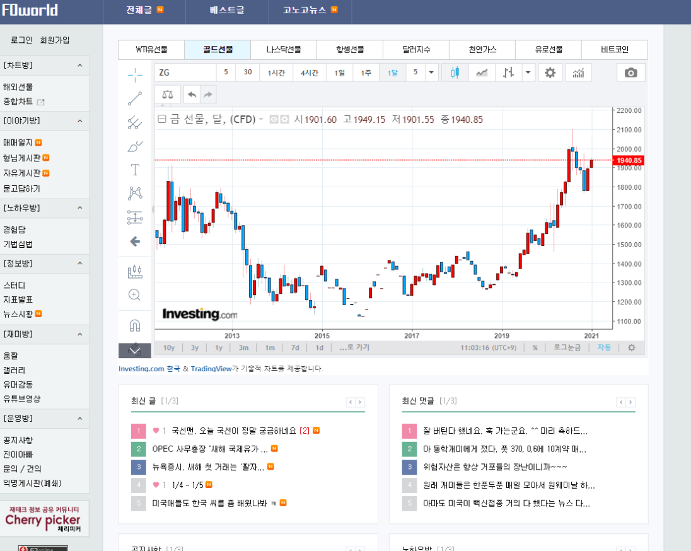Screen dimensions: 691x551
Task: Collapse the [차트방] sidebar section
Action: [80, 65]
